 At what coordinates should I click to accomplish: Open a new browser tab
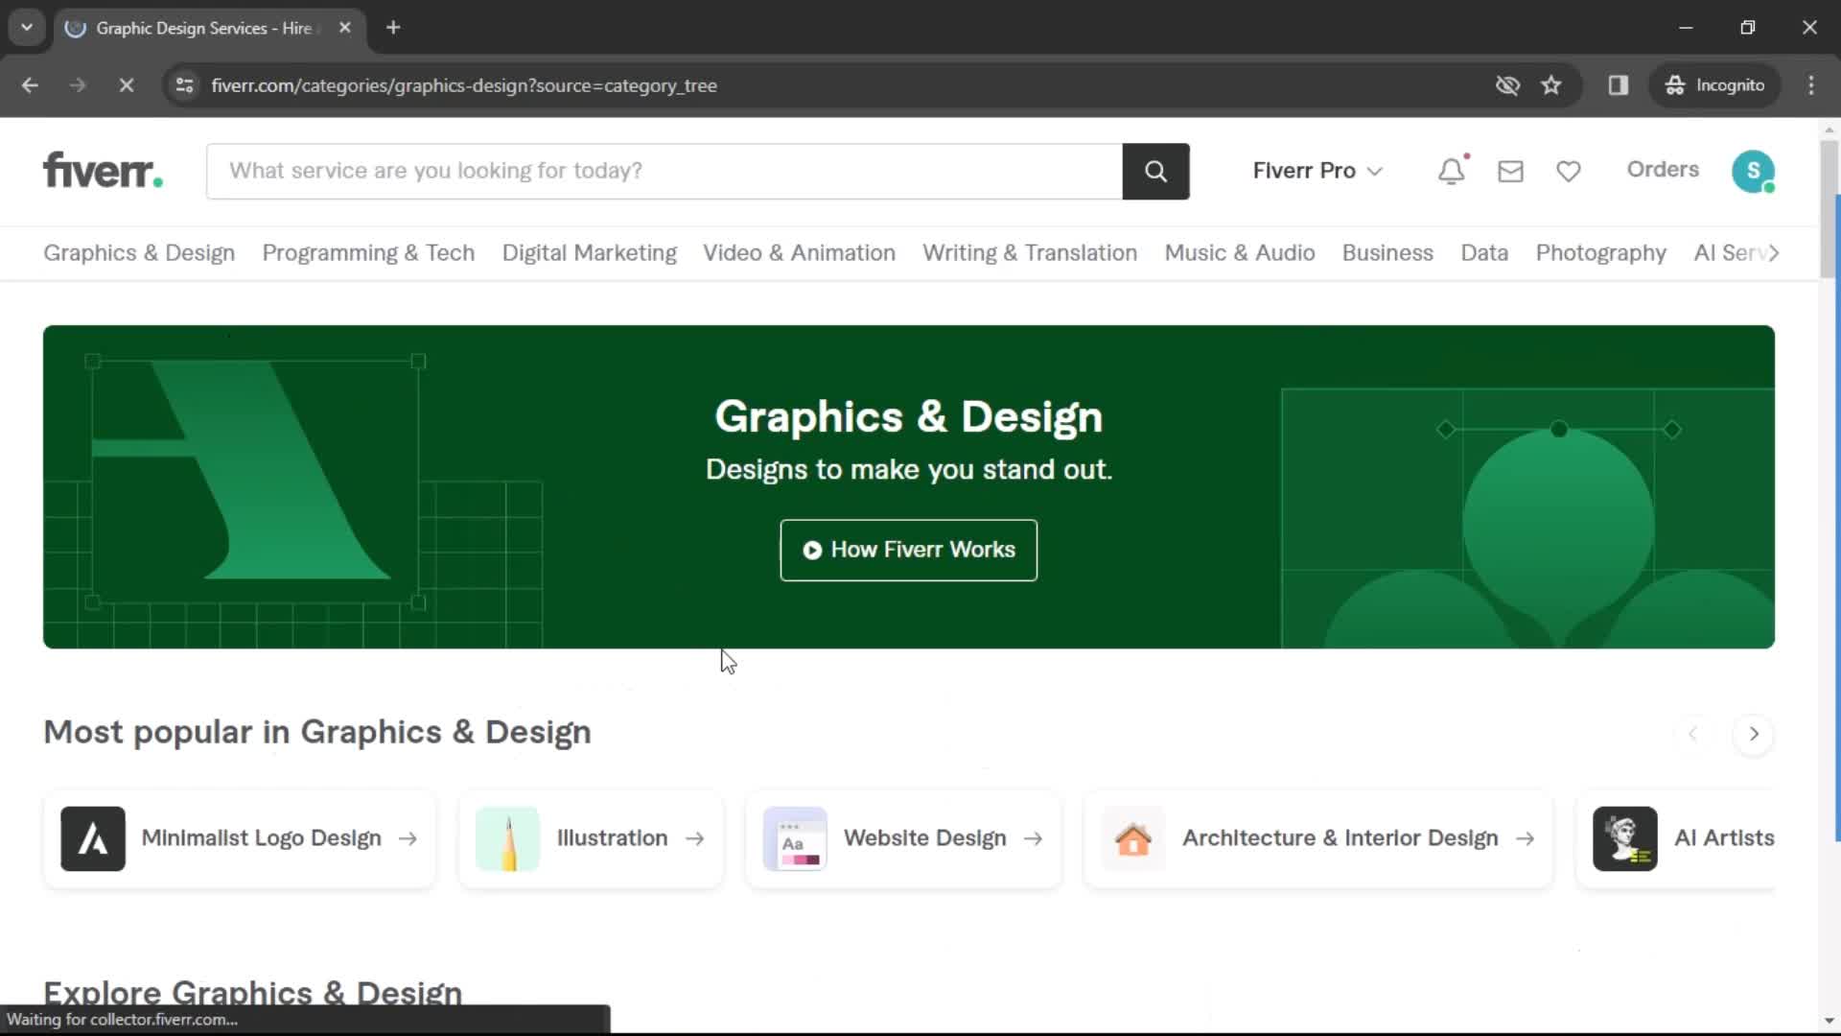[393, 28]
